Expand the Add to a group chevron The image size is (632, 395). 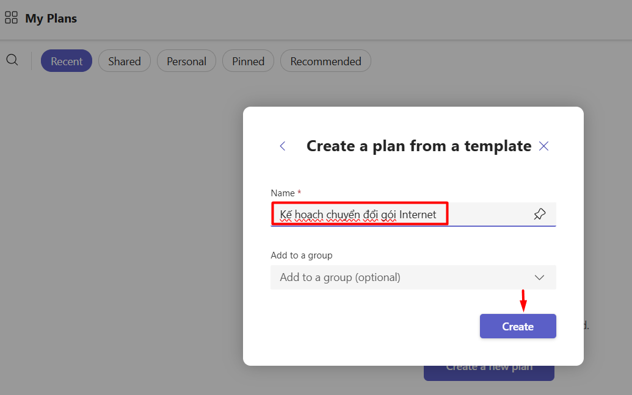tap(539, 277)
